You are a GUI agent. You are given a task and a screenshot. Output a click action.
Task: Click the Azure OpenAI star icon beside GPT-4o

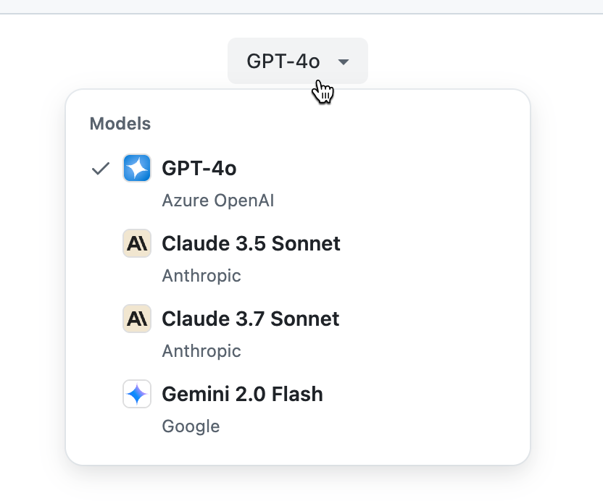pos(137,167)
